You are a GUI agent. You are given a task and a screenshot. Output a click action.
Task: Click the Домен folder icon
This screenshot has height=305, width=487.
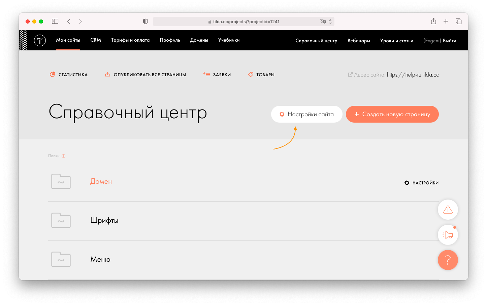(61, 181)
